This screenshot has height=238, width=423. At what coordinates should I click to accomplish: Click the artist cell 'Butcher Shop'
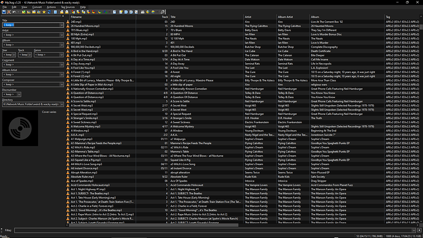pos(253,47)
